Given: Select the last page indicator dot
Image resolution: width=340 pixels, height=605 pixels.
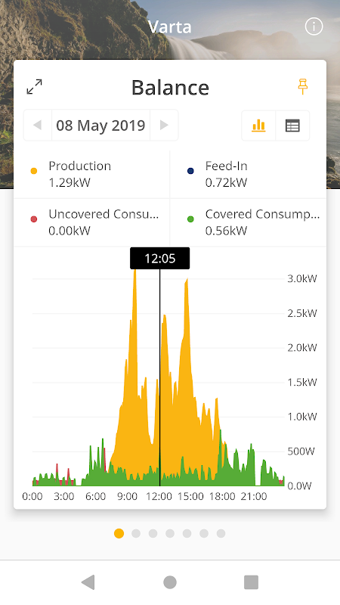Looking at the screenshot, I should pyautogui.click(x=221, y=533).
